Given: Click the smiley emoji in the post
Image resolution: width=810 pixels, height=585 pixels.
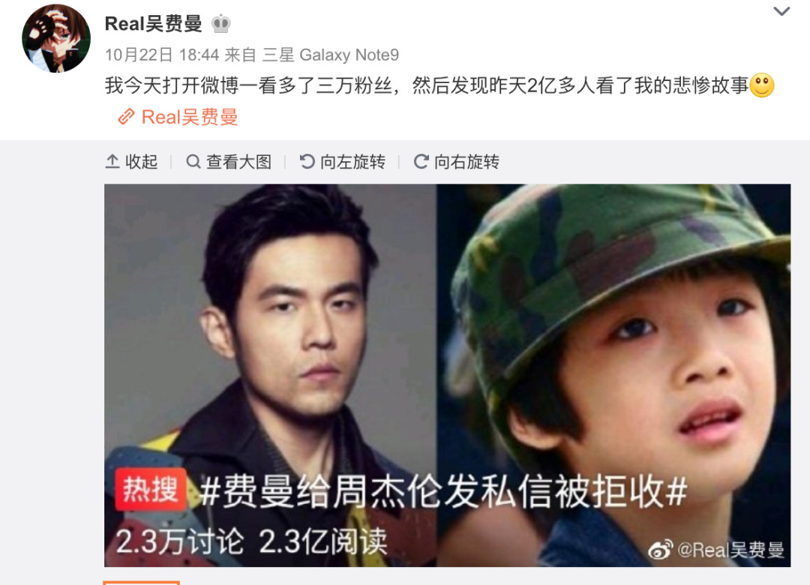Looking at the screenshot, I should tap(761, 85).
